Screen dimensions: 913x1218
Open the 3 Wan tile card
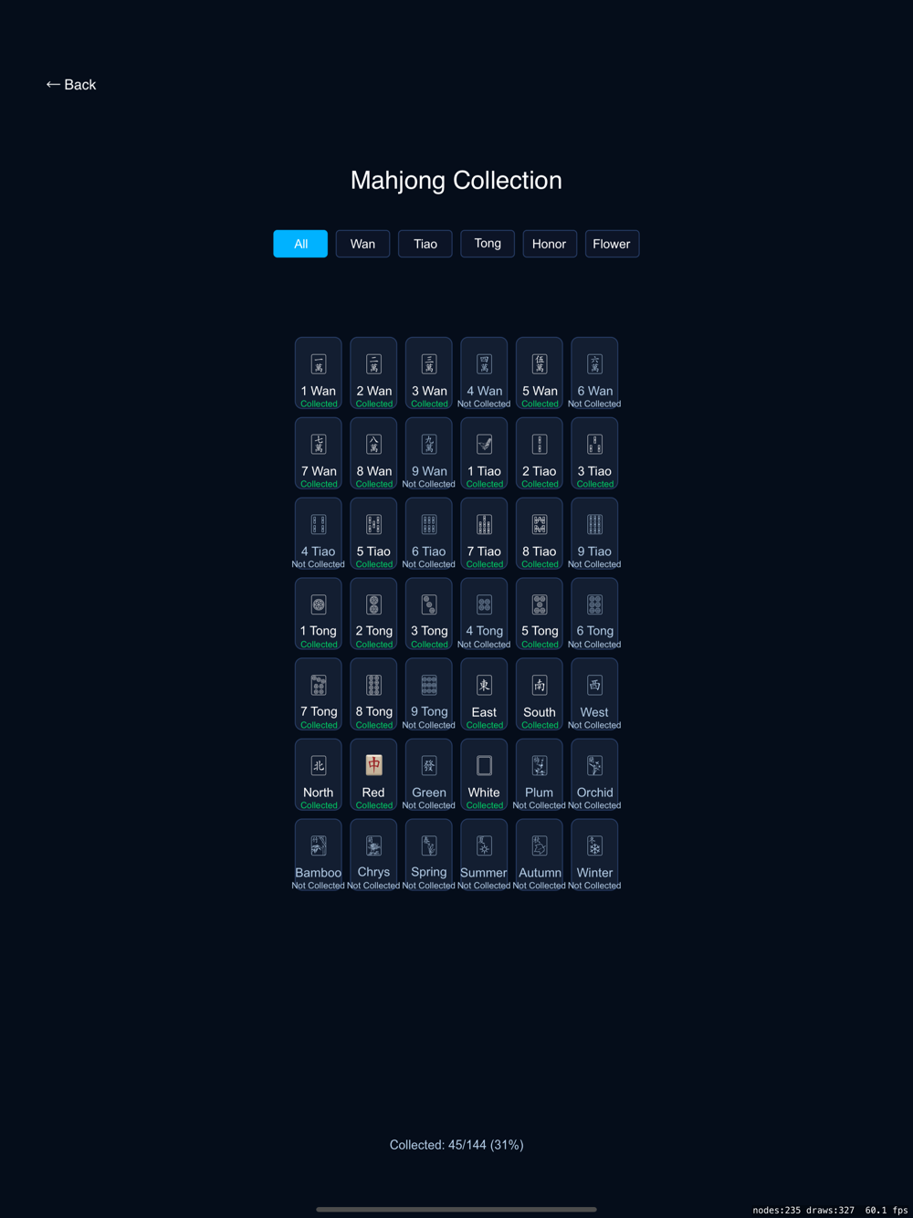pos(429,373)
